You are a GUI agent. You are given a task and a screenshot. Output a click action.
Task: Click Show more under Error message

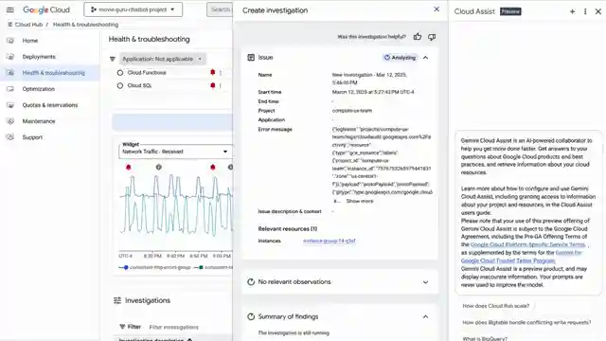tap(360, 201)
